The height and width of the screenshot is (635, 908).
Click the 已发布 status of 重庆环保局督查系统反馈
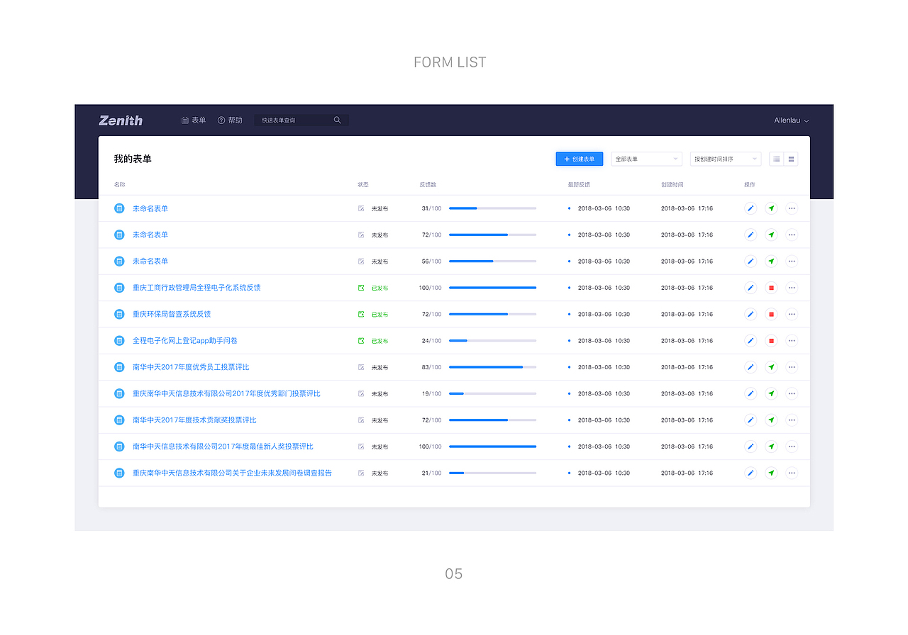click(373, 315)
